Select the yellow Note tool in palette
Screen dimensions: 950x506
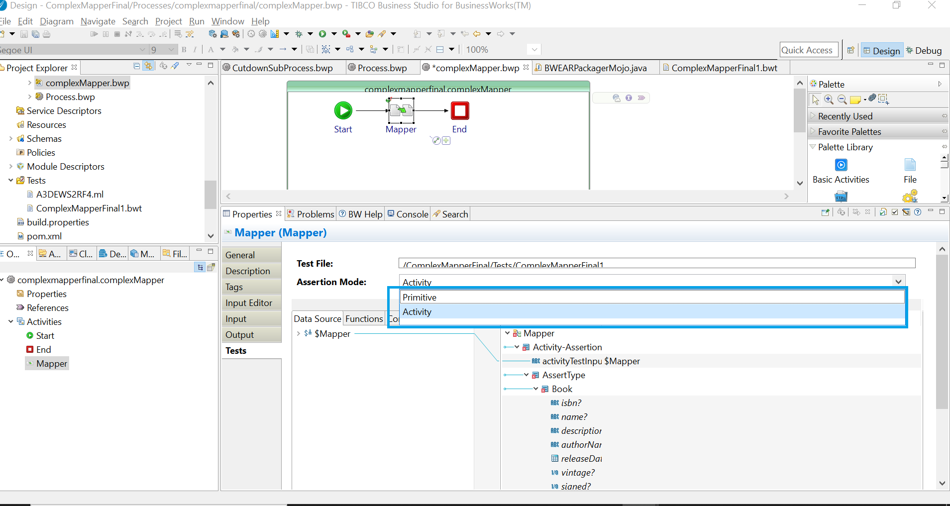(x=855, y=100)
